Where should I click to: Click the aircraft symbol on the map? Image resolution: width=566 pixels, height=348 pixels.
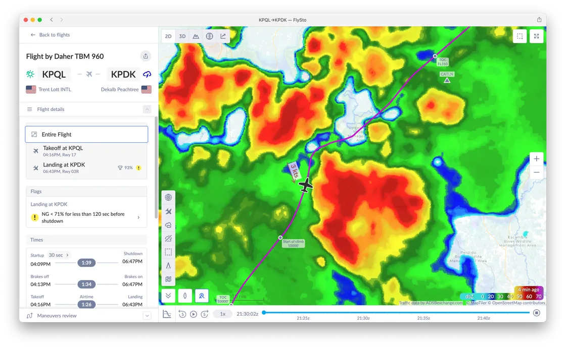pos(306,186)
